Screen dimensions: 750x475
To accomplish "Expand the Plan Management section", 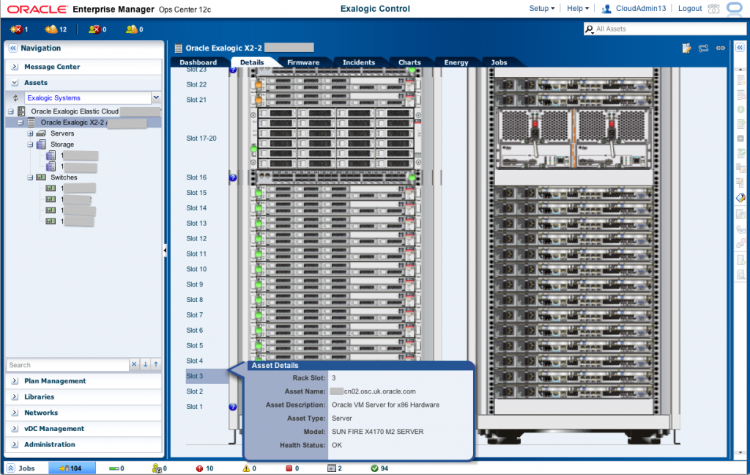I will point(15,380).
